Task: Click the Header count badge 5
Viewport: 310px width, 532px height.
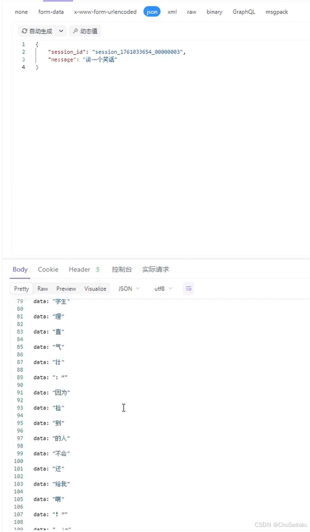Action: point(98,269)
